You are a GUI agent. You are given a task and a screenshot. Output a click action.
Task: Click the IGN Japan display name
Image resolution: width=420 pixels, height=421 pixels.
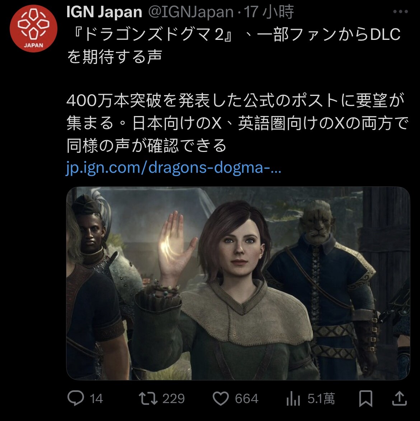tap(104, 12)
